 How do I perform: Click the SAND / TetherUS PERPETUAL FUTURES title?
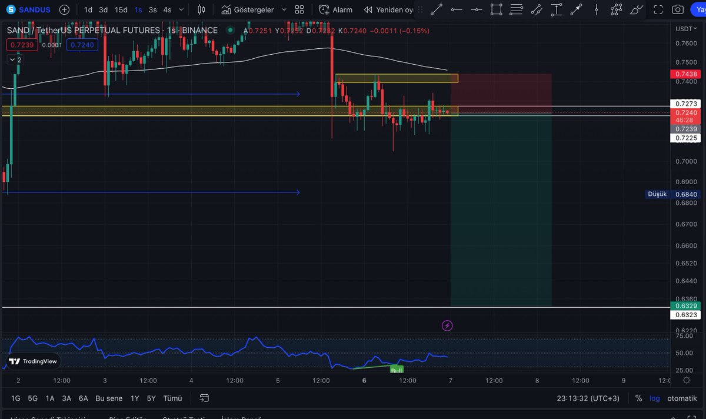pyautogui.click(x=112, y=31)
